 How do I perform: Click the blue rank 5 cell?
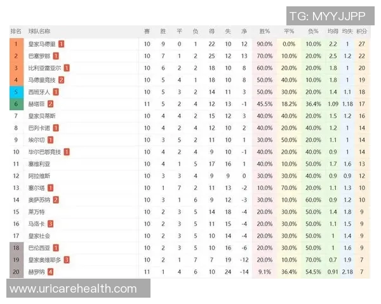(x=16, y=92)
